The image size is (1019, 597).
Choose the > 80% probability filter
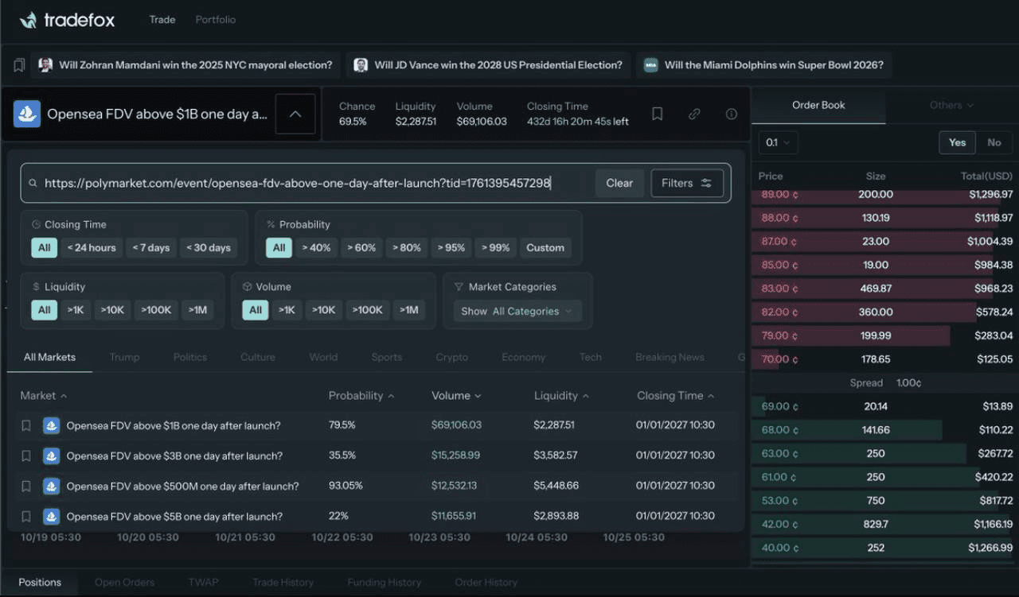tap(406, 247)
